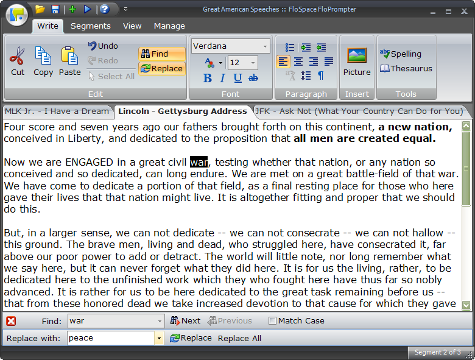The image size is (475, 360).
Task: Open the Segments ribbon tab
Action: pos(91,26)
